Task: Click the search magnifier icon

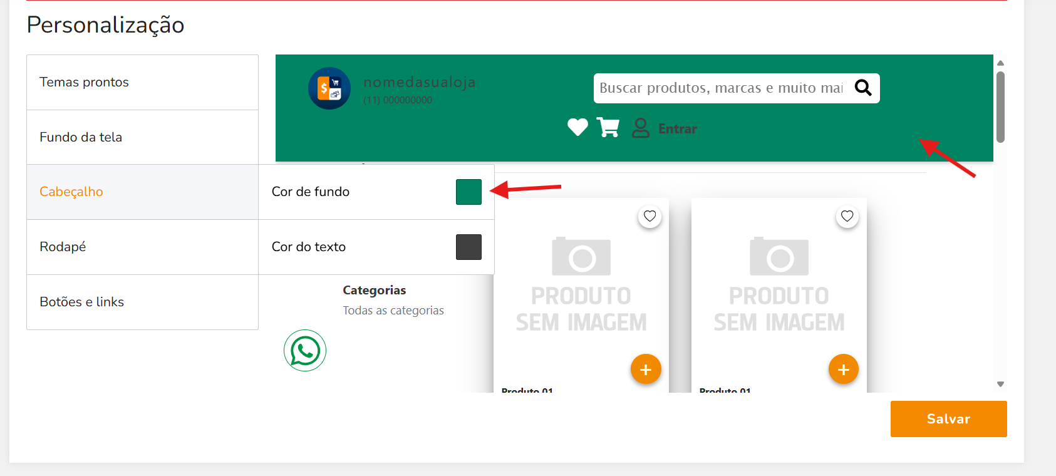Action: tap(863, 88)
